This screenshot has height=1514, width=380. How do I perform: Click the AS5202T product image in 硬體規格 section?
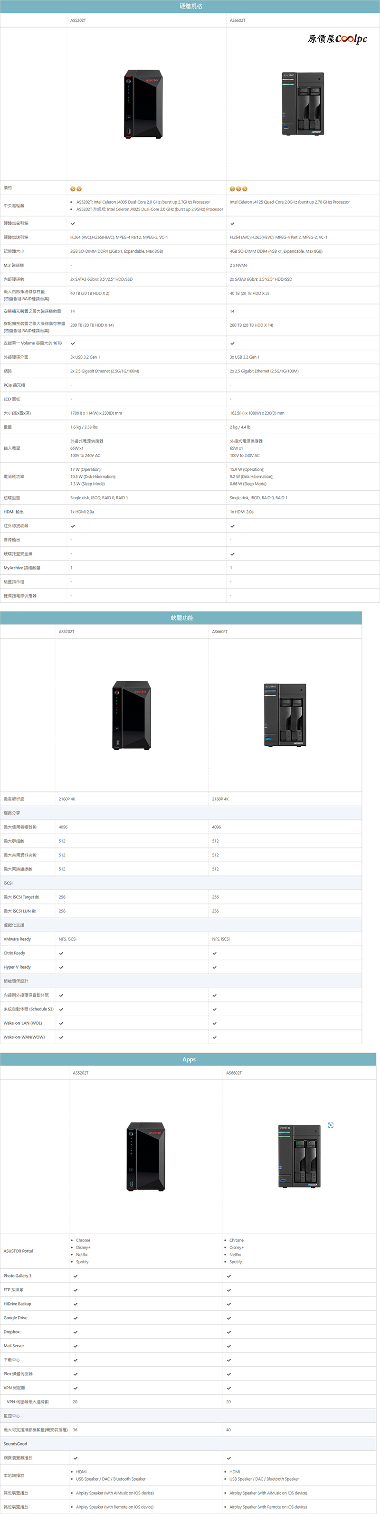[143, 104]
